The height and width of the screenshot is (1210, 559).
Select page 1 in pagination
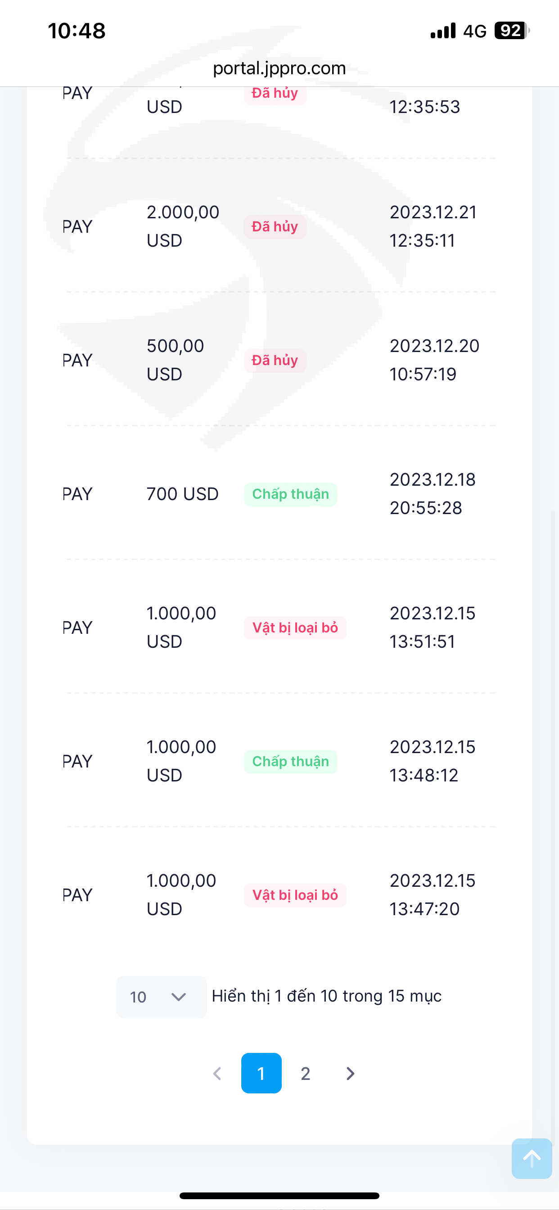[261, 1073]
